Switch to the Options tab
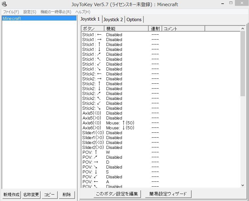The image size is (249, 201). (134, 19)
